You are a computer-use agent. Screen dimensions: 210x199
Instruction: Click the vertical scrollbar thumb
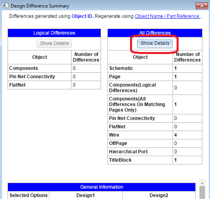(x=202, y=193)
